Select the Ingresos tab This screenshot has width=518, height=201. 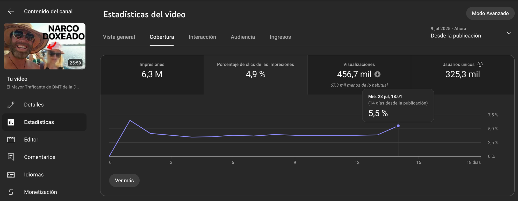[x=280, y=37]
